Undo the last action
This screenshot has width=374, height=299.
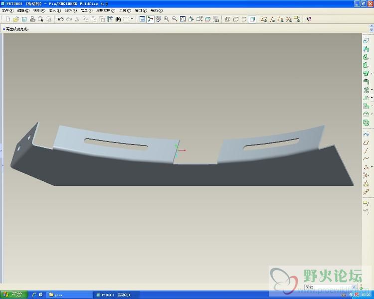(x=61, y=19)
